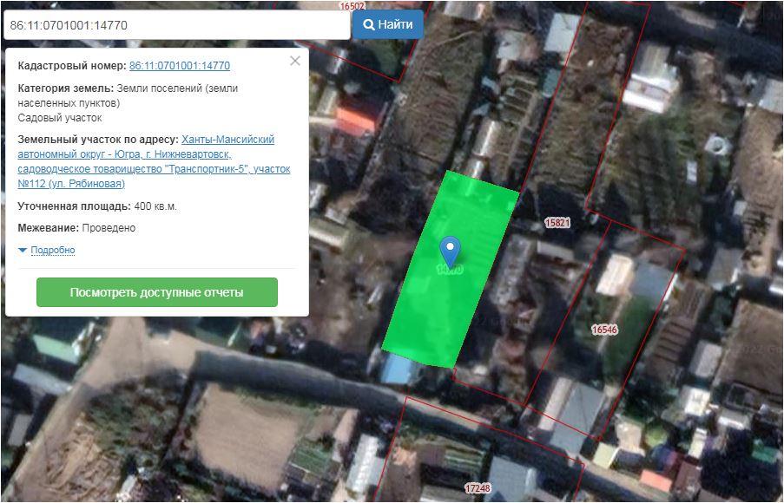Click the blue map pin marker
Screen dimensions: 784x503
tap(450, 250)
